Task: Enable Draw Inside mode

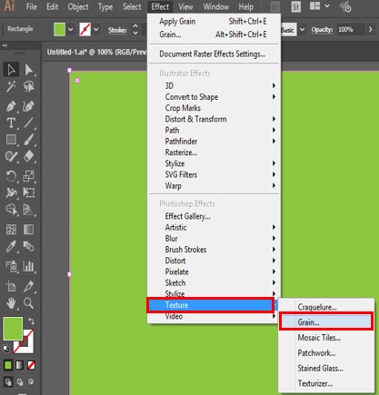Action: [x=31, y=382]
